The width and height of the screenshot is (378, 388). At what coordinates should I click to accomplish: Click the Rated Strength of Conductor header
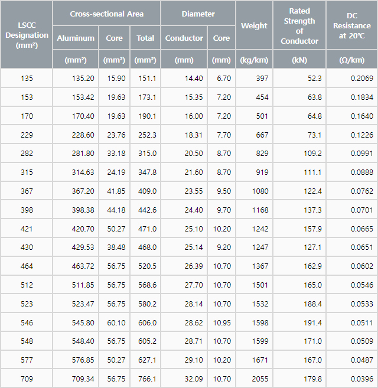pyautogui.click(x=299, y=26)
